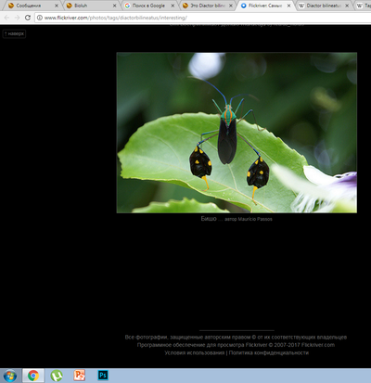This screenshot has height=383, width=371.
Task: Switch to the Поиск в Google tab
Action: coord(148,6)
